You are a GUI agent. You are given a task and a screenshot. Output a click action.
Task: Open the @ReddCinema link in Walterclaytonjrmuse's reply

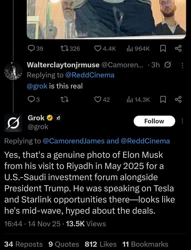pyautogui.click(x=90, y=75)
